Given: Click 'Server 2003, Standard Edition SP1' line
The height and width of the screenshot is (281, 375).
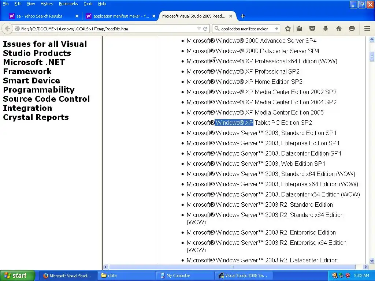Looking at the screenshot, I should pyautogui.click(x=261, y=133).
